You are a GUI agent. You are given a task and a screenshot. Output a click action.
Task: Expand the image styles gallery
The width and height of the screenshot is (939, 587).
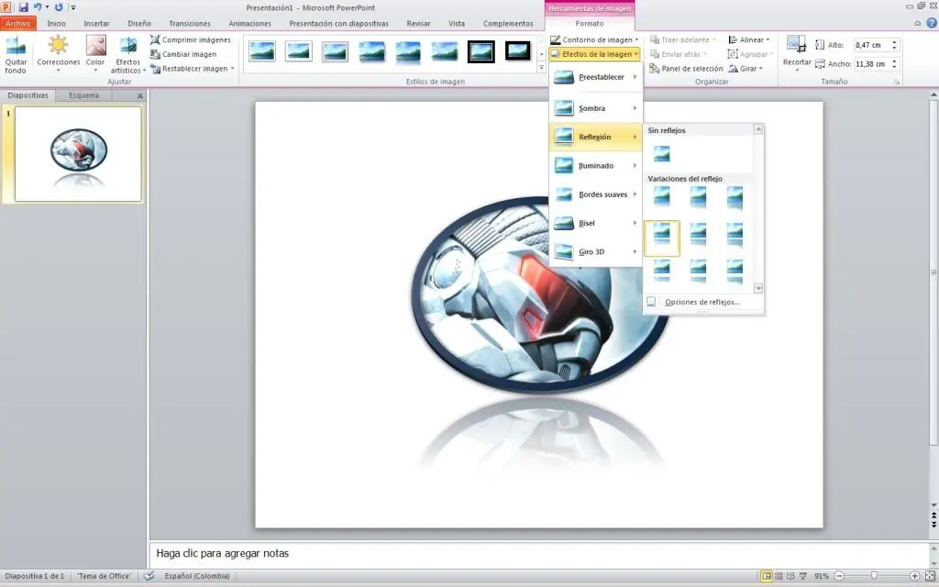(x=541, y=68)
